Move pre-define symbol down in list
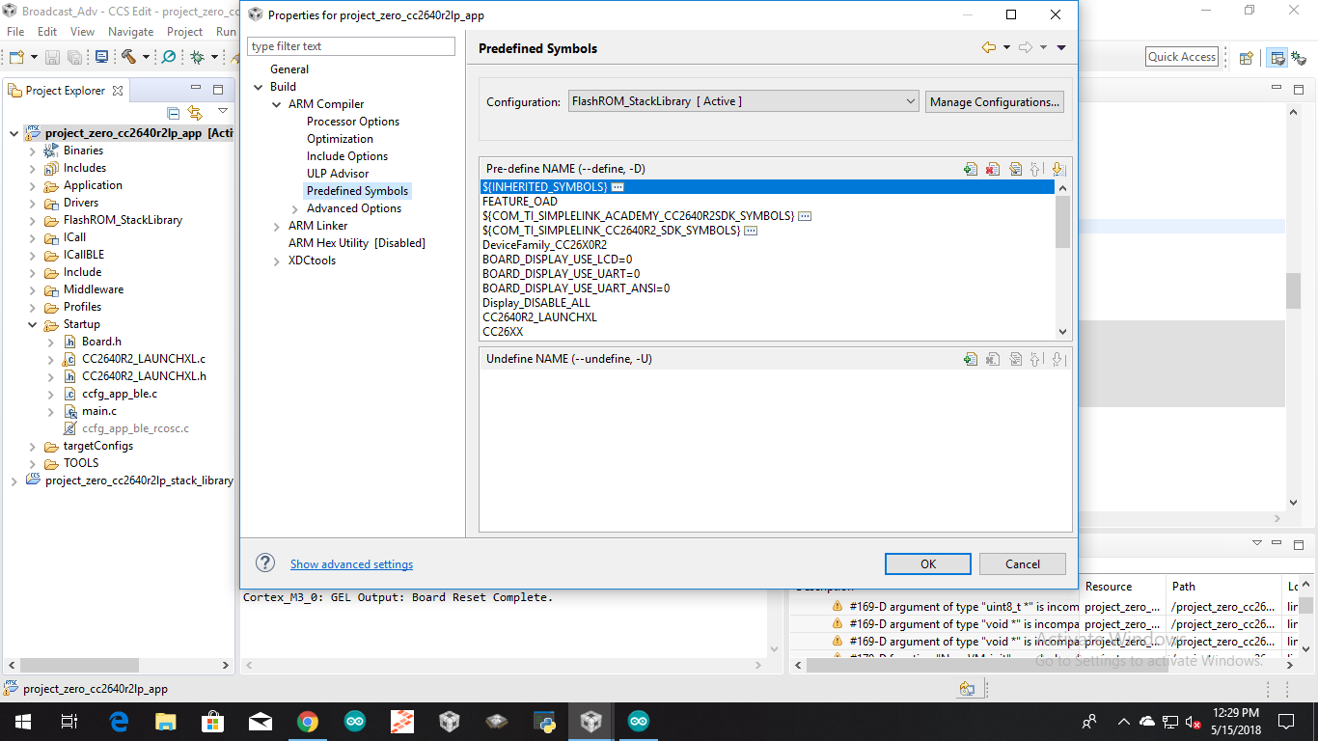 click(1058, 169)
